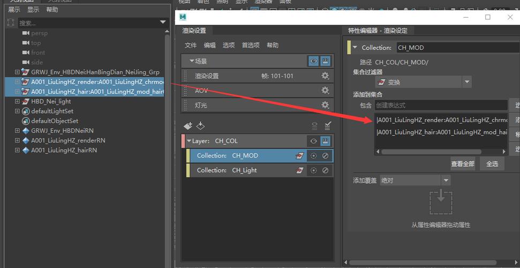The image size is (520, 268).
Task: Click the side camera icon in Outliner
Action: (26, 62)
